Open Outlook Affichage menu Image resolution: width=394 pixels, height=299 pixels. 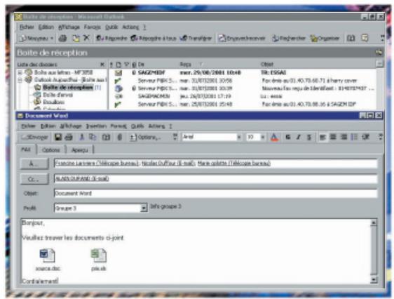point(69,27)
